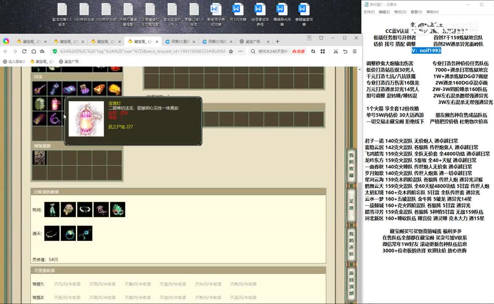Screen dimensions: 494x304
Task: Click the '灵修值: 5405' text on the page
Action: (45, 260)
